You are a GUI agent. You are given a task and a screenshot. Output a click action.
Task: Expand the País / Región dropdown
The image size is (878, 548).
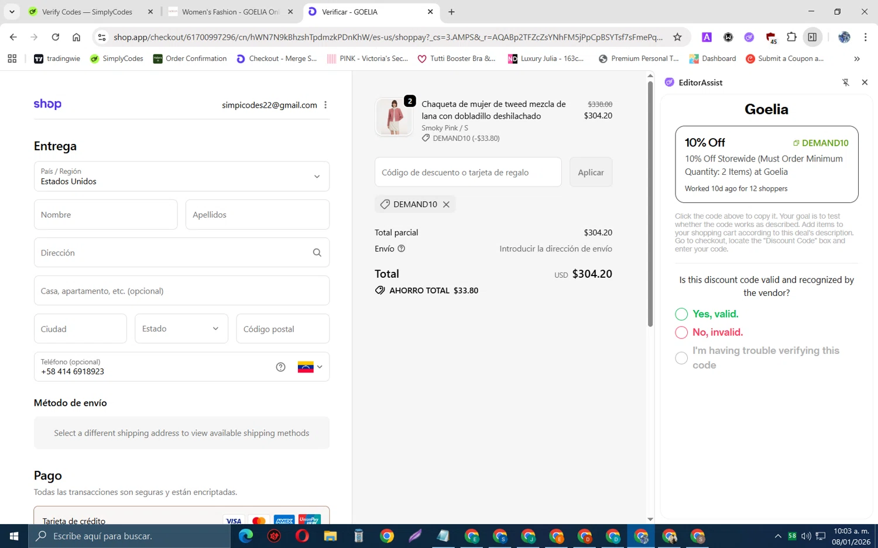[181, 176]
